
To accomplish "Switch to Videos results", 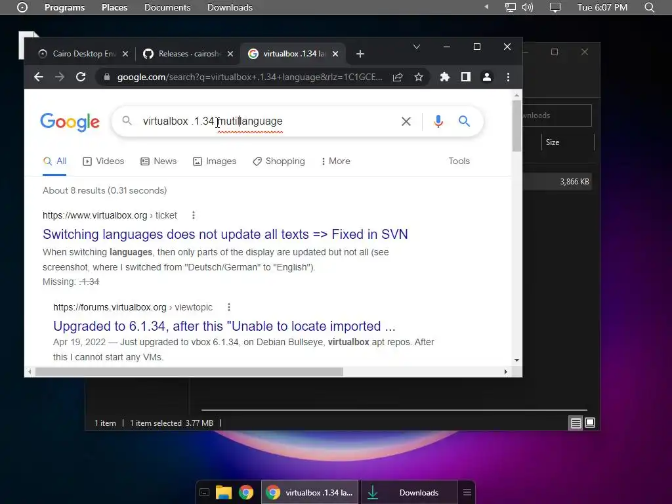I will pyautogui.click(x=103, y=161).
